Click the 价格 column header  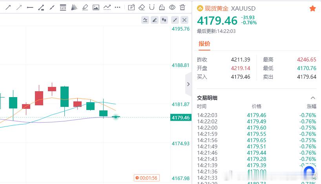click(257, 106)
